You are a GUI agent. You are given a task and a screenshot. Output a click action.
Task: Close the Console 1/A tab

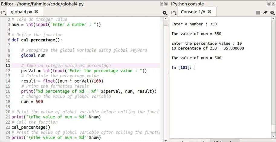pos(209,12)
